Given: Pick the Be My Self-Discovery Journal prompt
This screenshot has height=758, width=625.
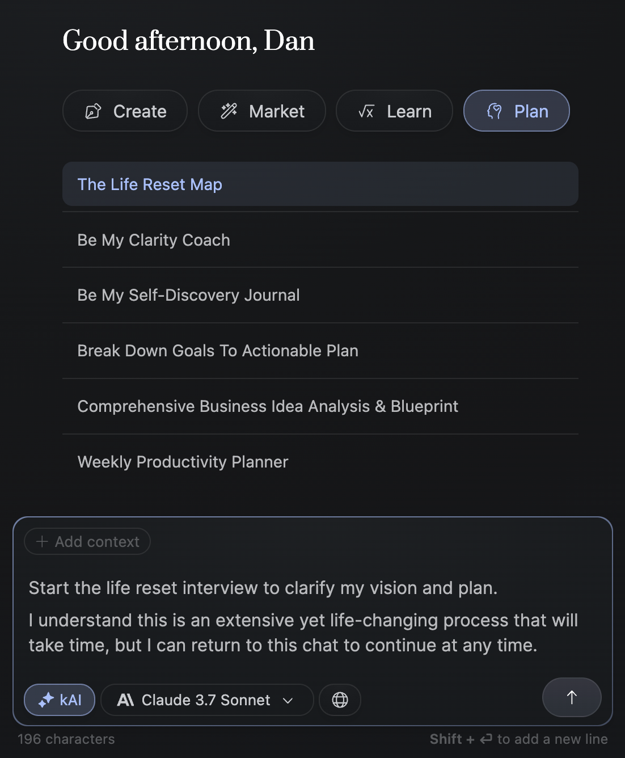Looking at the screenshot, I should pos(320,295).
